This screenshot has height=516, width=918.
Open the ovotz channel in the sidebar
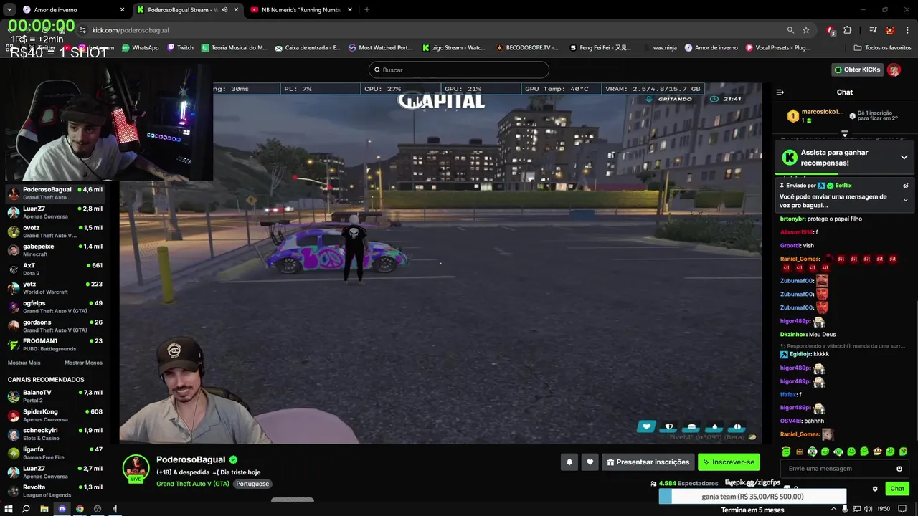(55, 231)
